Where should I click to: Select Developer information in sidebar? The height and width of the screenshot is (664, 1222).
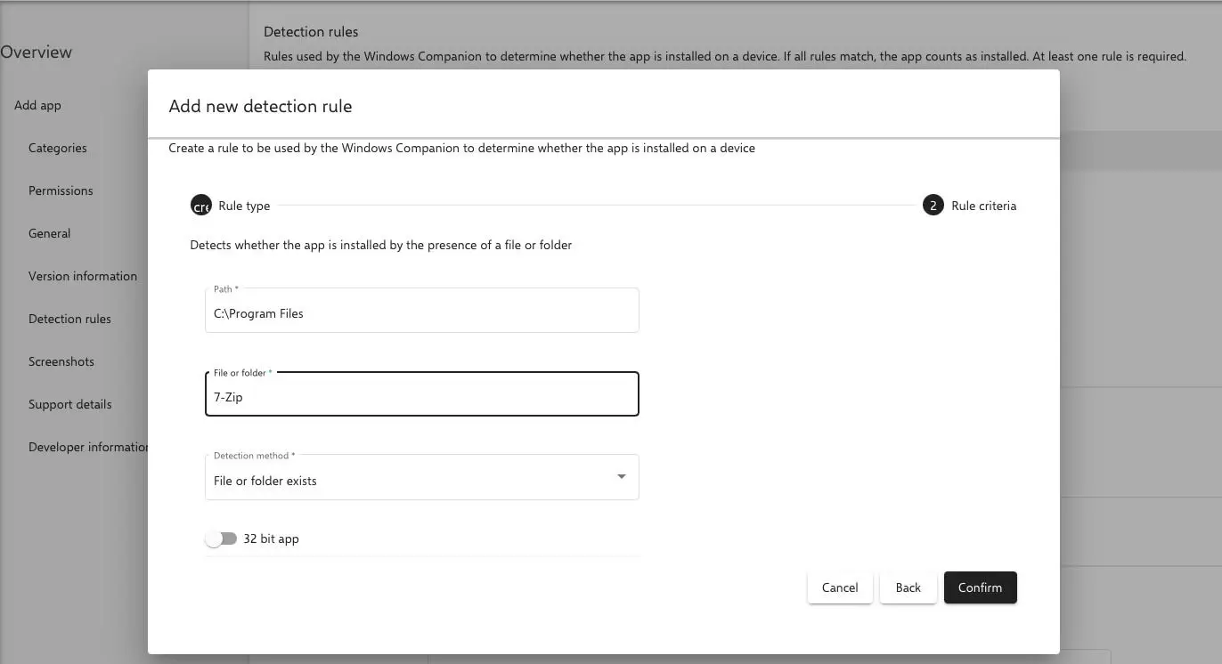click(87, 447)
